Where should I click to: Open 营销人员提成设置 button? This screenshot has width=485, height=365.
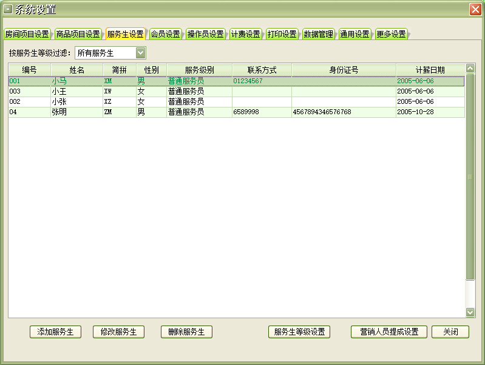click(388, 332)
